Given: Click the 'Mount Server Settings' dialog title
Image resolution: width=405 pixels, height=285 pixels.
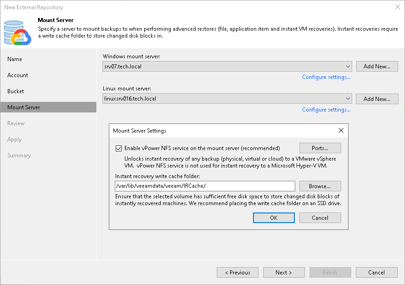Looking at the screenshot, I should [x=140, y=131].
